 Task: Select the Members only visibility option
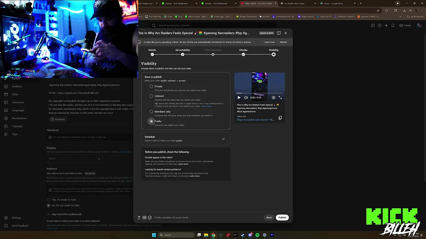(151, 112)
